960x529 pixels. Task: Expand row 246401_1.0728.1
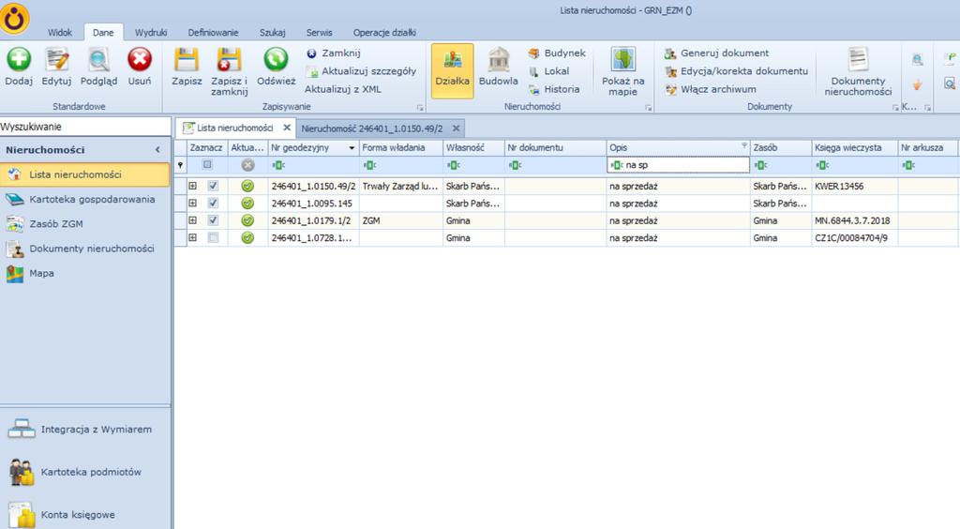(193, 237)
